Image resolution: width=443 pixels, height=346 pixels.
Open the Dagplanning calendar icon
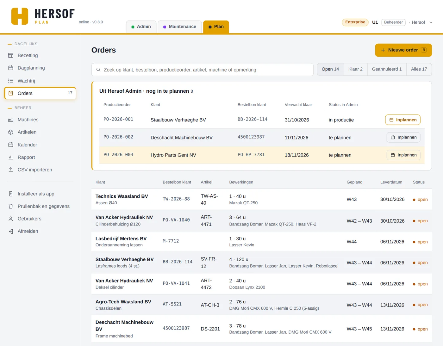11,68
